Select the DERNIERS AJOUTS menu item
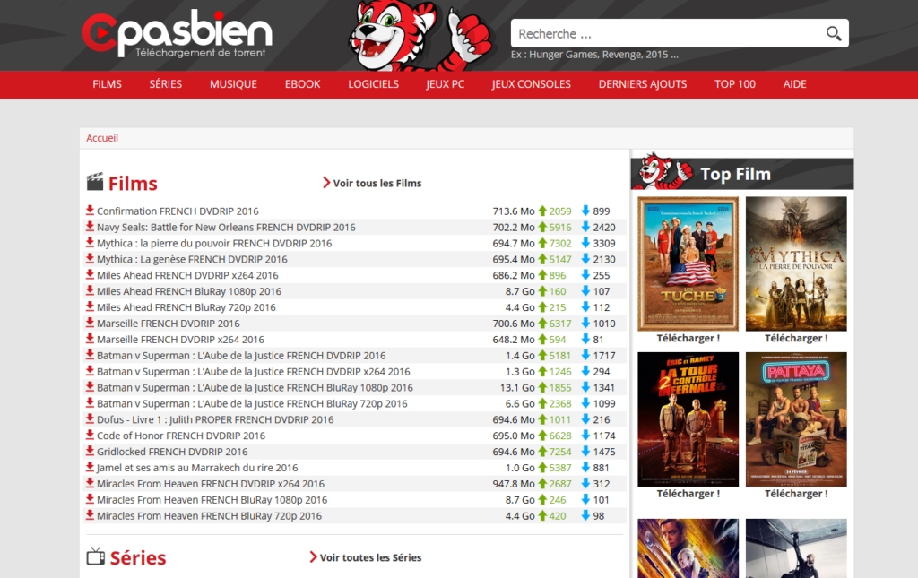The image size is (918, 578). (642, 84)
